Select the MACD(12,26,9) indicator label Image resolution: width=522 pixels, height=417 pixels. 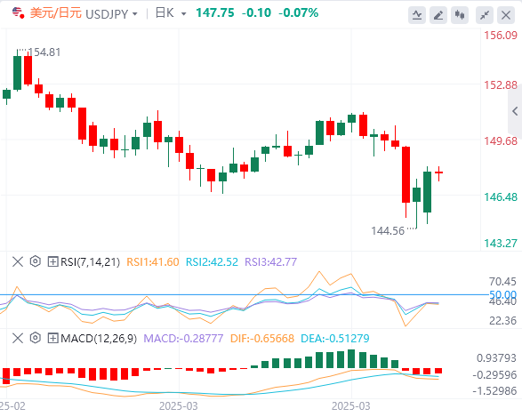click(99, 339)
